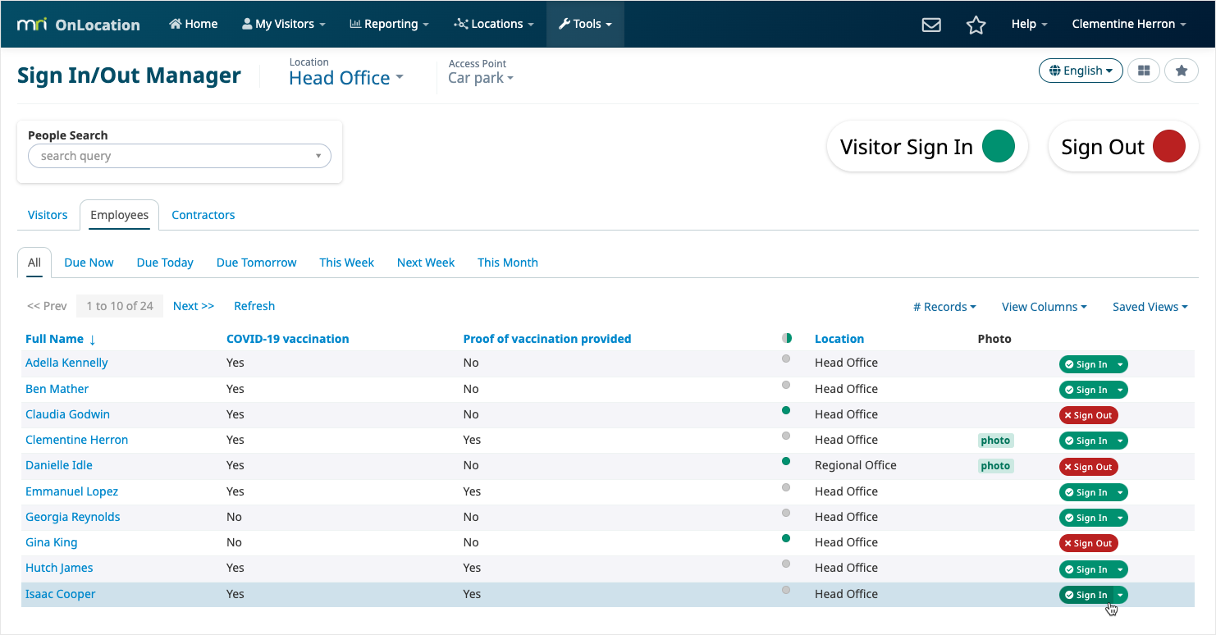Screen dimensions: 1216x635
Task: Expand Sign In arrow for Emmanuel Lopez
Action: [1121, 492]
